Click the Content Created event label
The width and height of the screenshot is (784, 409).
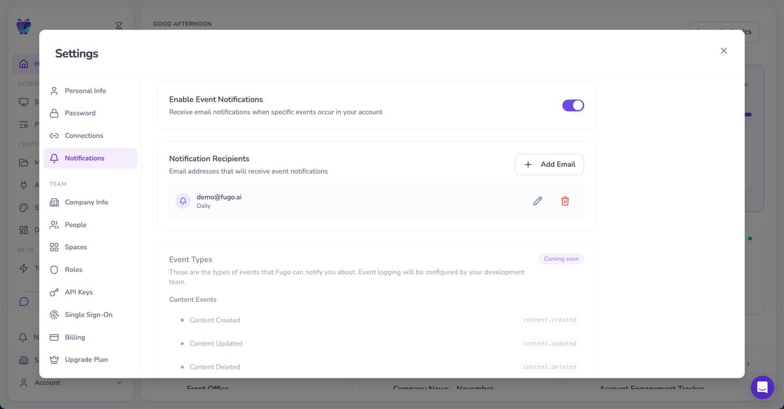coord(215,320)
